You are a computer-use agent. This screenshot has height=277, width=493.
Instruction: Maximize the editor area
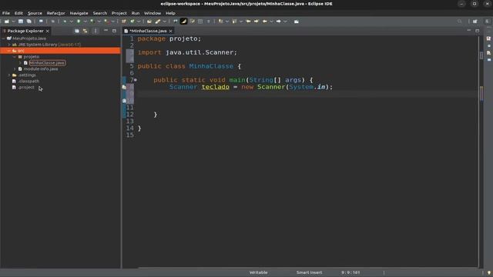click(478, 31)
